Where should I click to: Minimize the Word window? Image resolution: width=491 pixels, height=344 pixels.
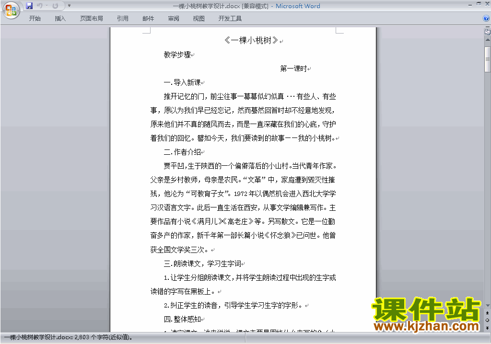point(470,5)
